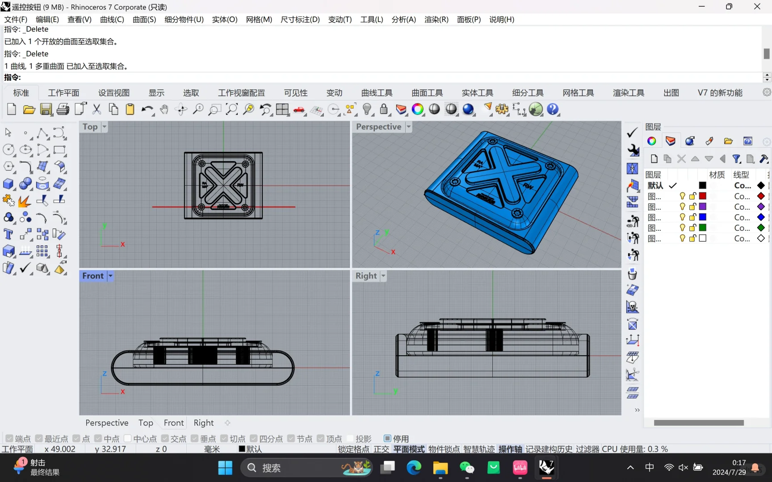The width and height of the screenshot is (772, 482).
Task: Select the Perspective viewport tab at bottom
Action: pos(107,423)
